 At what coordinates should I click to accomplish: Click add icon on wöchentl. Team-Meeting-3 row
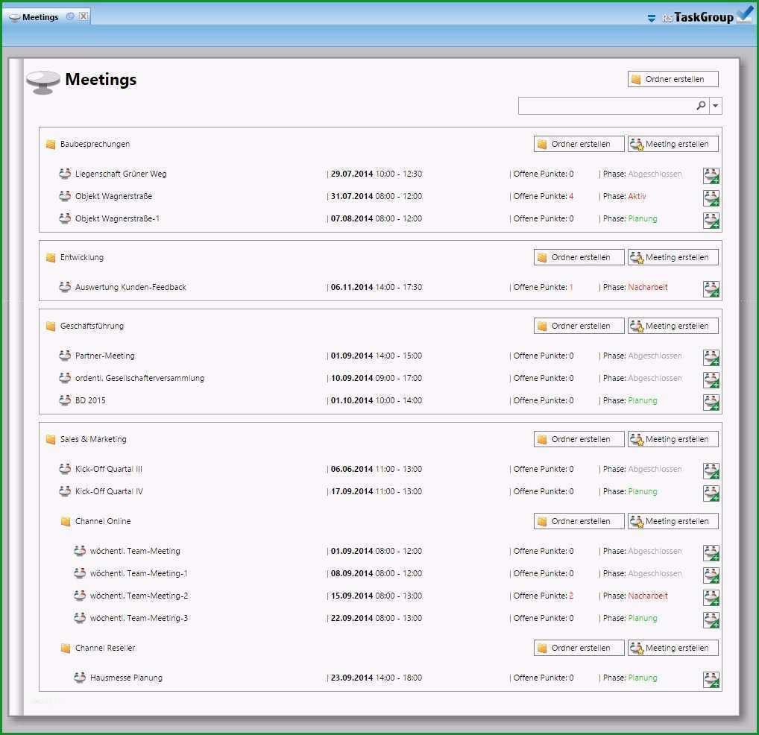pyautogui.click(x=711, y=619)
